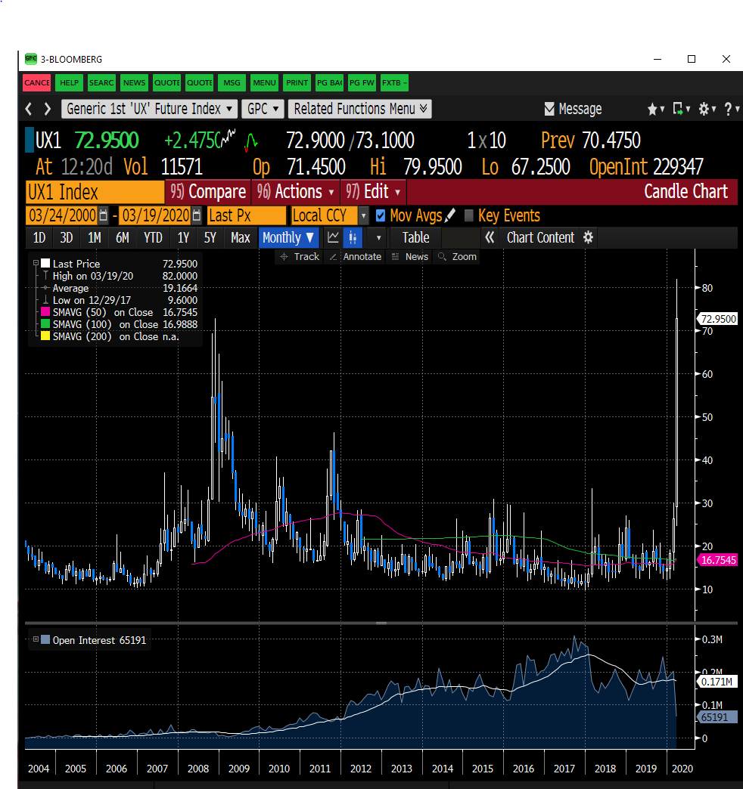743x789 pixels.
Task: Click the Chart Content button
Action: pos(540,237)
